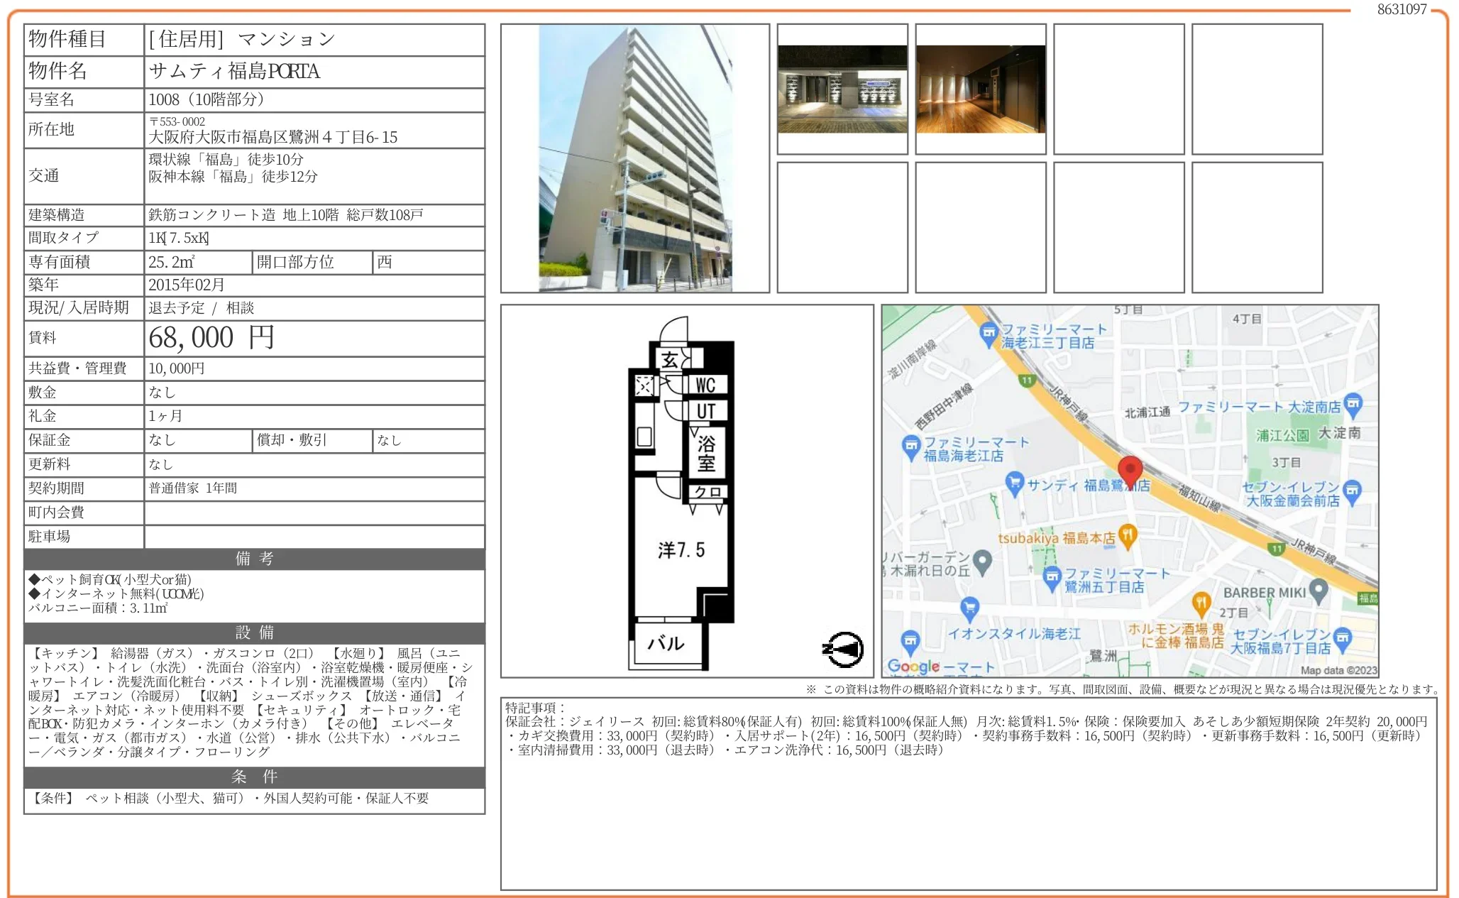Open the entrance exterior thumbnail photo
Image resolution: width=1459 pixels, height=898 pixels.
(842, 89)
